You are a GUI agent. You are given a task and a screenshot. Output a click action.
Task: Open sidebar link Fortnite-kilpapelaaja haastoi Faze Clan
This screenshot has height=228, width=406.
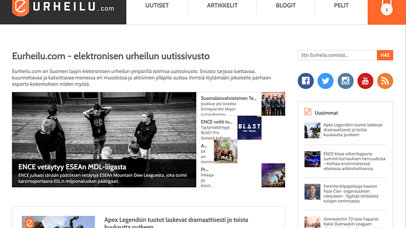(x=350, y=194)
